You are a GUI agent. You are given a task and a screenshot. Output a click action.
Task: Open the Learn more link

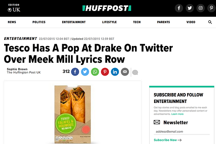177,114
